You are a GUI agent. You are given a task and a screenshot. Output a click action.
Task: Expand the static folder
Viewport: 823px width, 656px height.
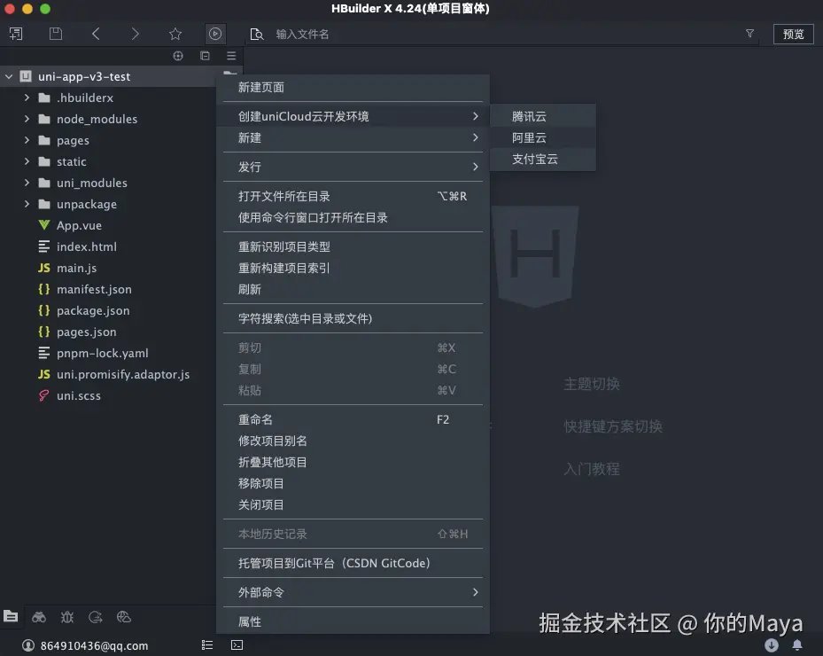tap(27, 161)
